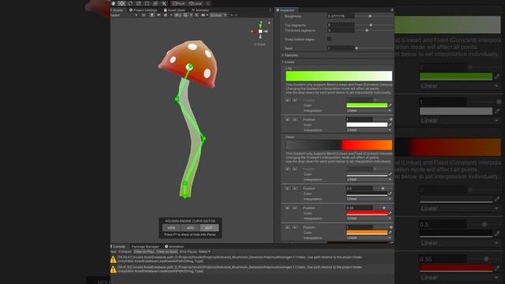
Task: Click the grid snapping icon after Local
Action: pos(208,3)
